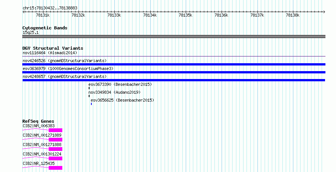336x172 pixels.
Task: Open variant nsv4246526 gnomAD label
Action: coord(65,61)
